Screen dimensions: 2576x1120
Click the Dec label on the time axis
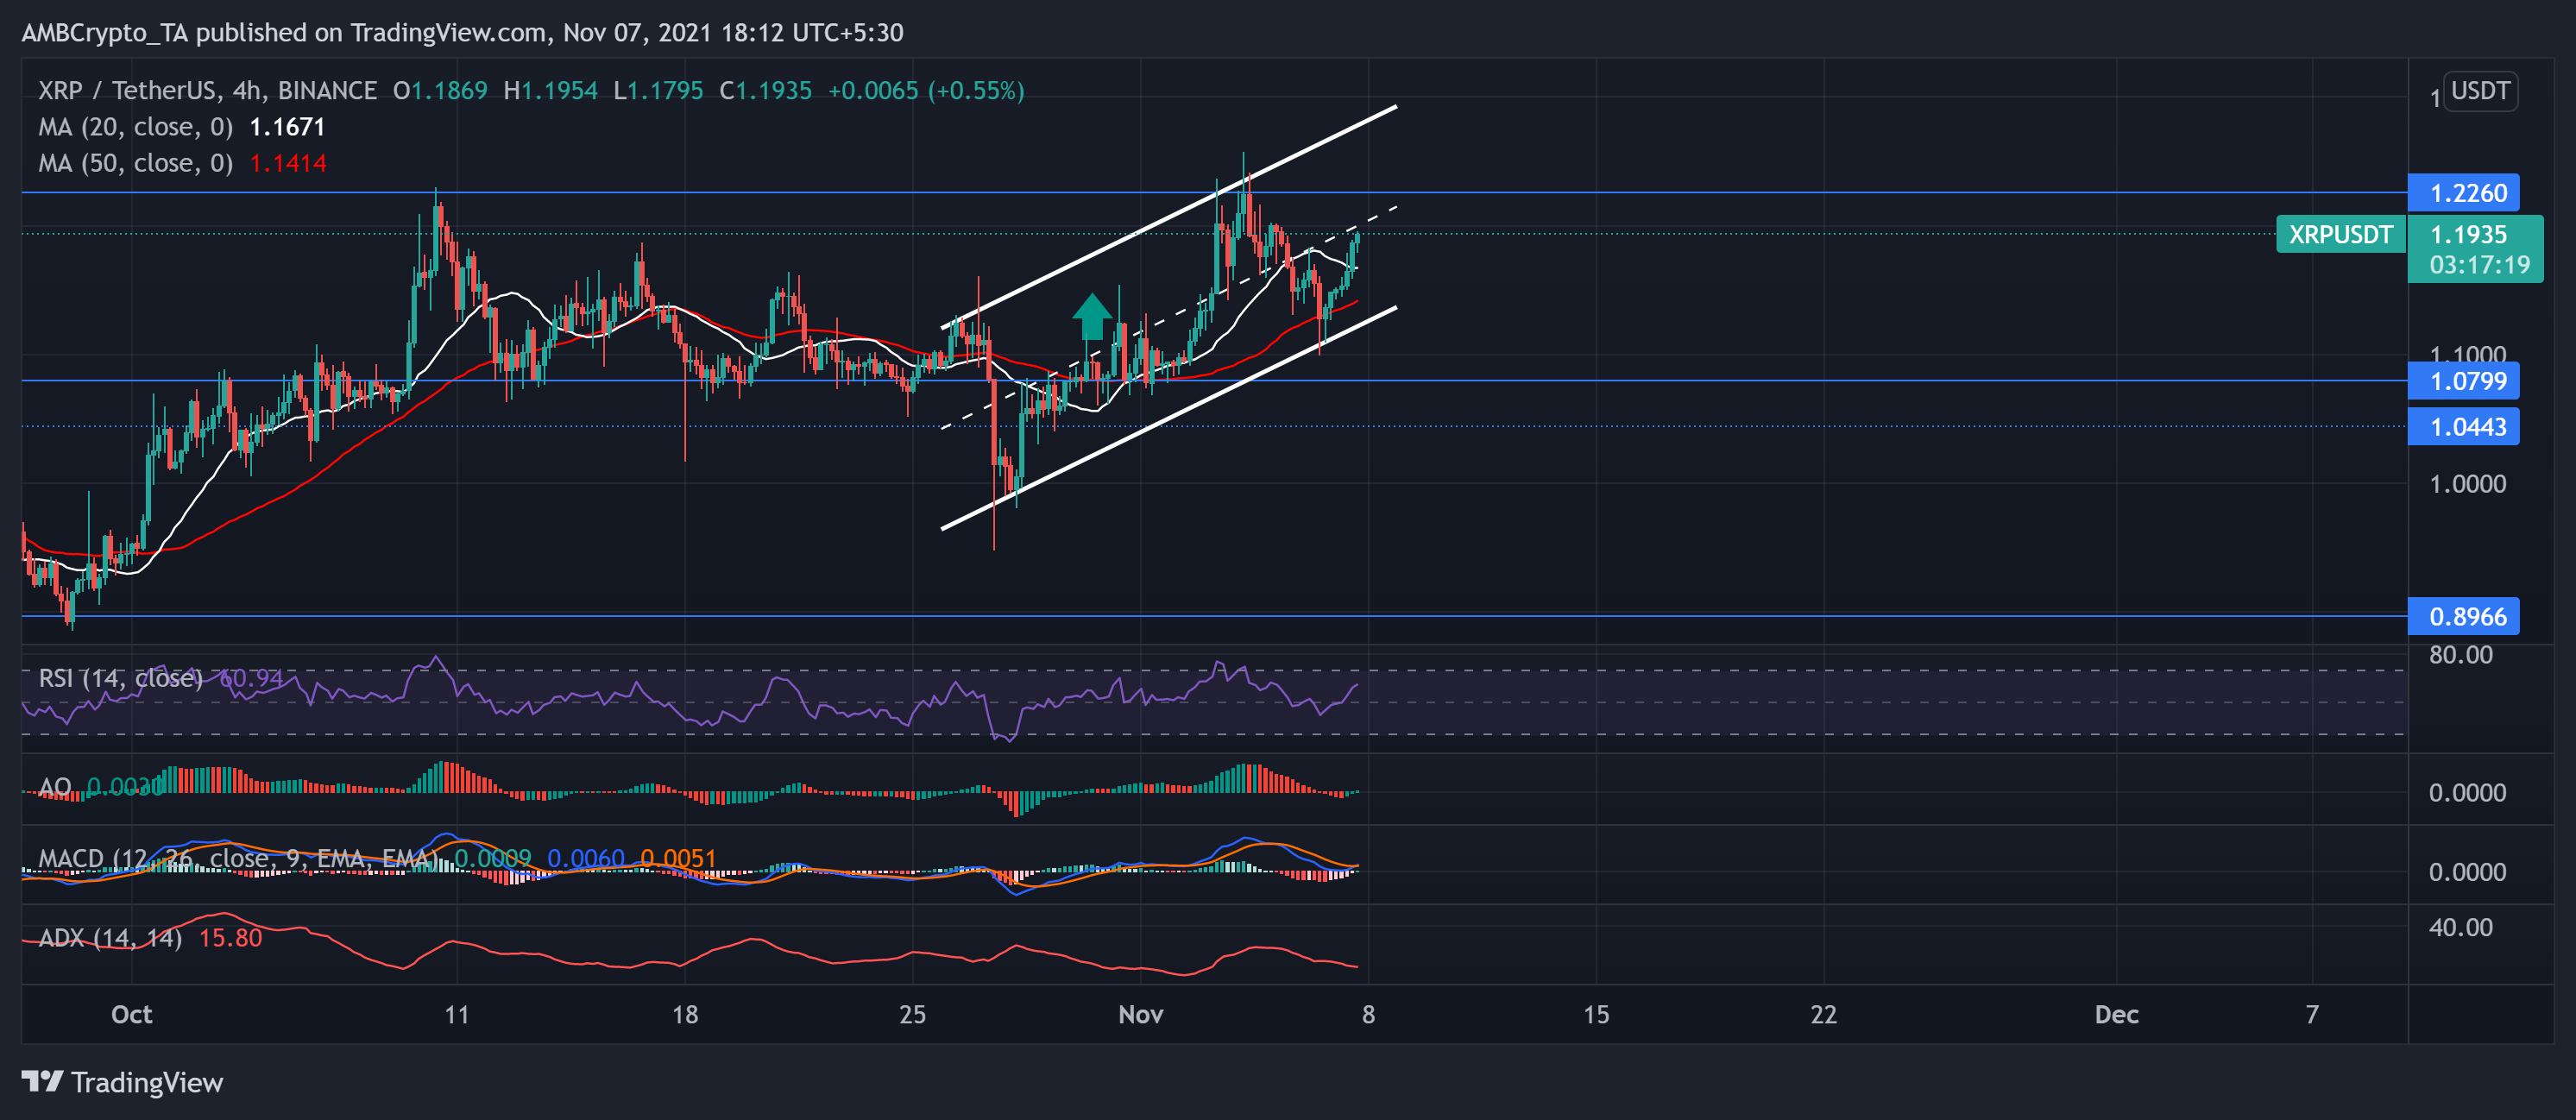point(2116,1015)
